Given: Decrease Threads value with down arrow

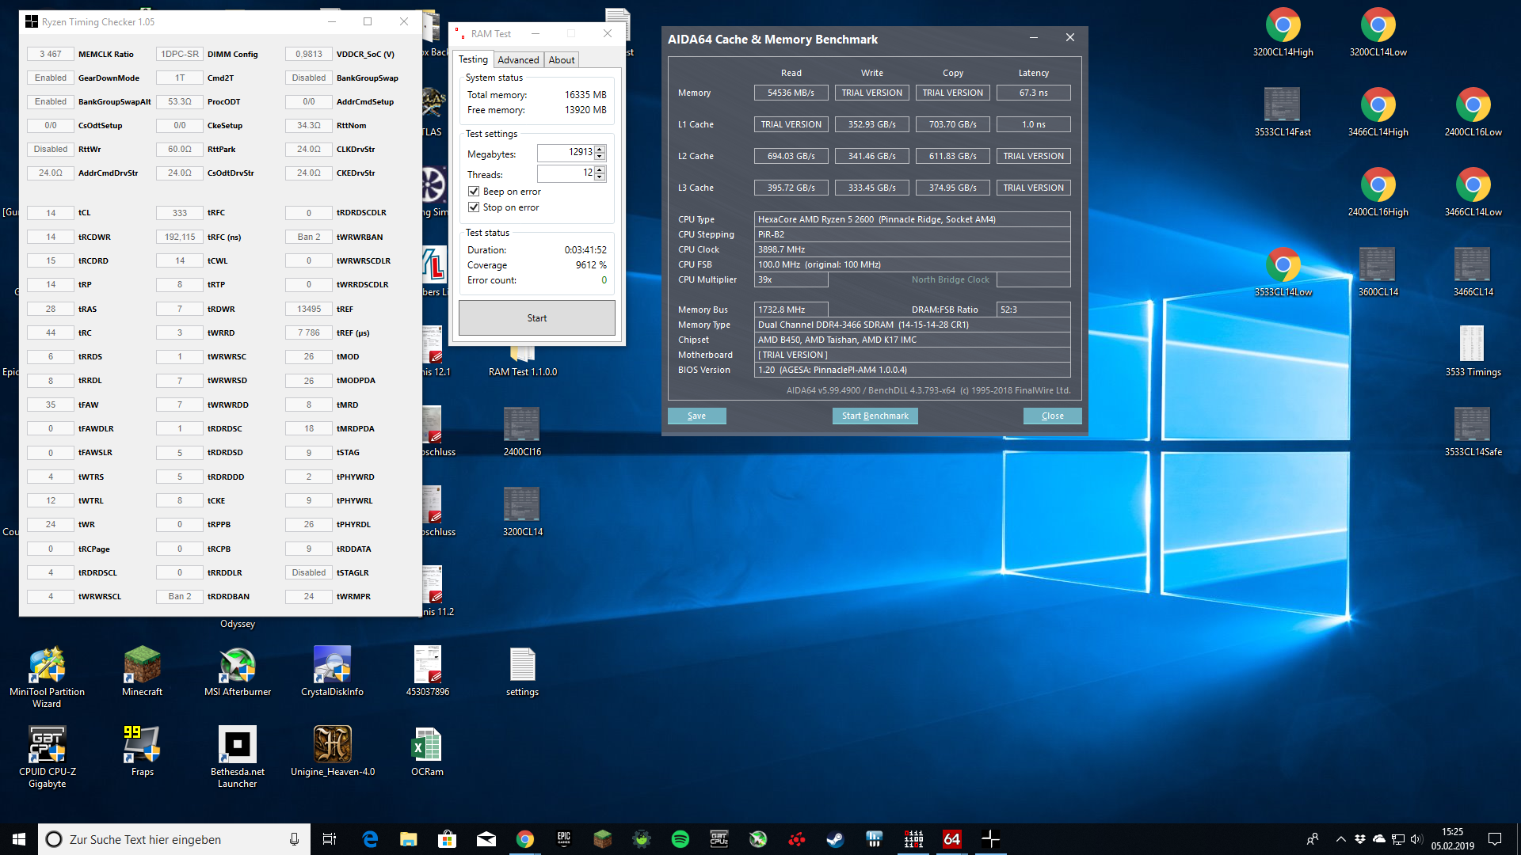Looking at the screenshot, I should [600, 177].
